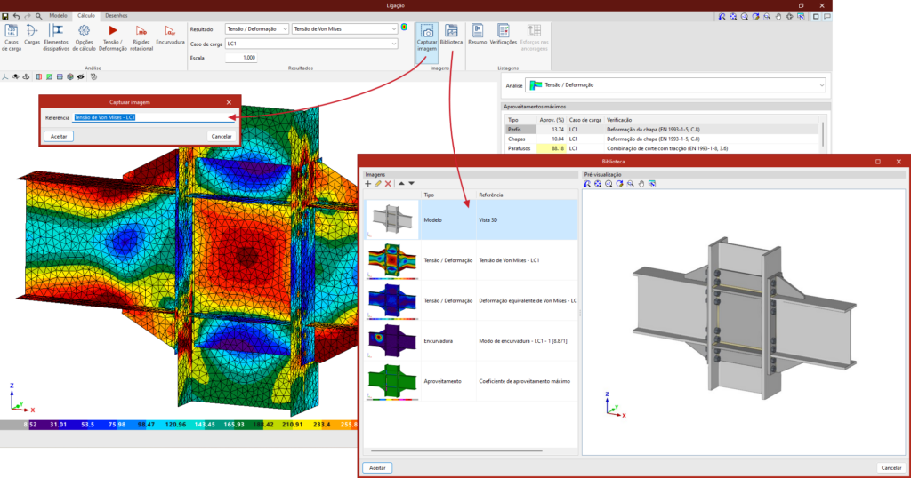Image resolution: width=911 pixels, height=478 pixels.
Task: Toggle the comment bubble button at top right
Action: (826, 17)
